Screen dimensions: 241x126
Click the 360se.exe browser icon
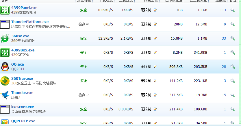[5, 38]
